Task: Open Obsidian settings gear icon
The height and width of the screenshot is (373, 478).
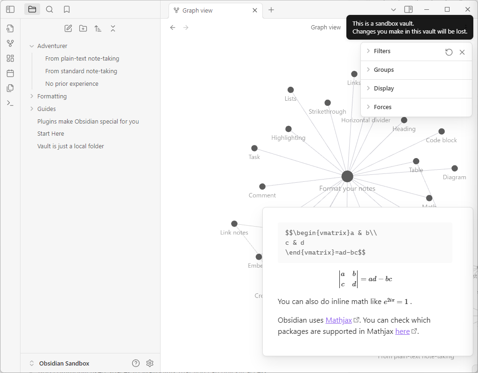Action: 150,363
